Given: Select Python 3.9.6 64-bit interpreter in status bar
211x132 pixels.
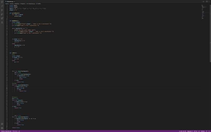Looking at the screenshot, I should (x=6, y=131).
